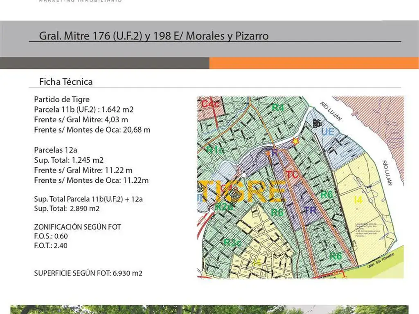Click the green R3c zone label
The height and width of the screenshot is (314, 419).
(x=232, y=242)
